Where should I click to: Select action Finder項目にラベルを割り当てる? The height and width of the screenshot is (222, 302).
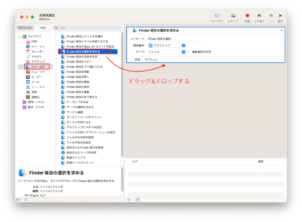(x=85, y=41)
